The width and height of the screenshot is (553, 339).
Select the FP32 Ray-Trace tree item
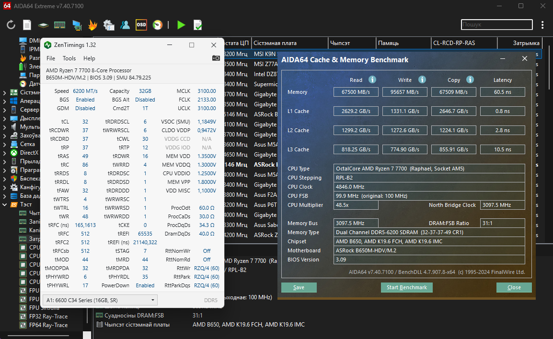(48, 316)
